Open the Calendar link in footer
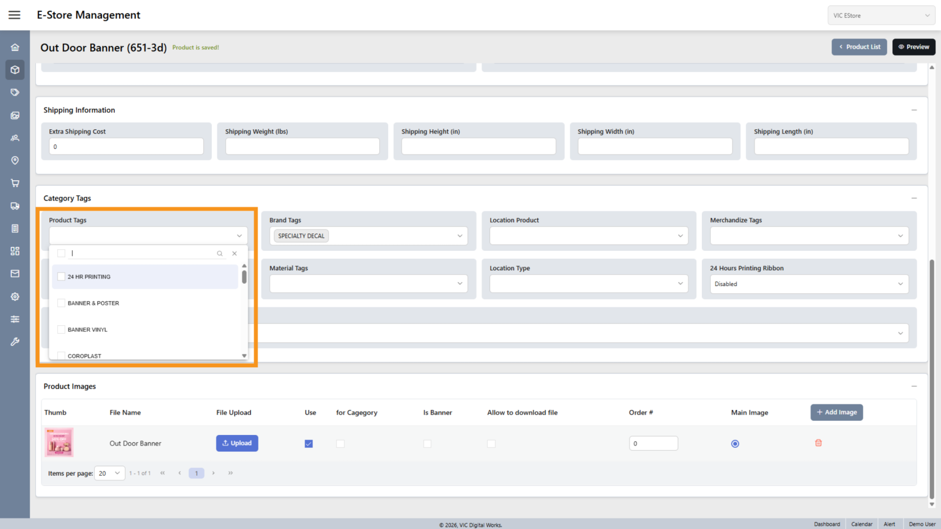Image resolution: width=941 pixels, height=529 pixels. 861,524
